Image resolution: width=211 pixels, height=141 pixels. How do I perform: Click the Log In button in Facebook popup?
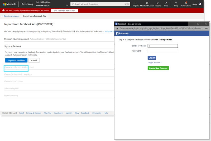click(152, 58)
